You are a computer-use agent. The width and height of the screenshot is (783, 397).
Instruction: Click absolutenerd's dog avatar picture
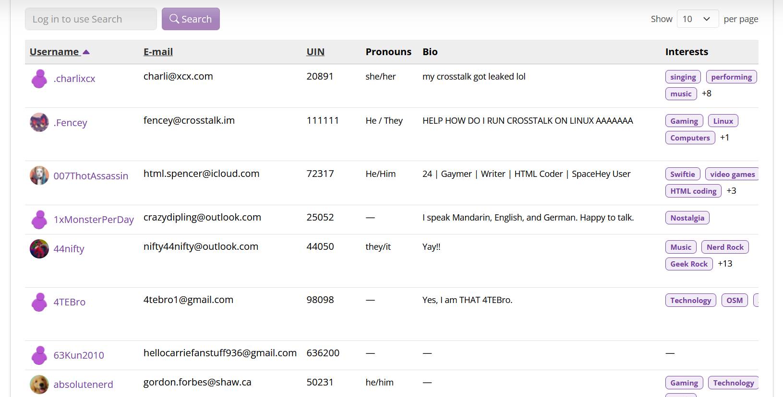point(39,385)
